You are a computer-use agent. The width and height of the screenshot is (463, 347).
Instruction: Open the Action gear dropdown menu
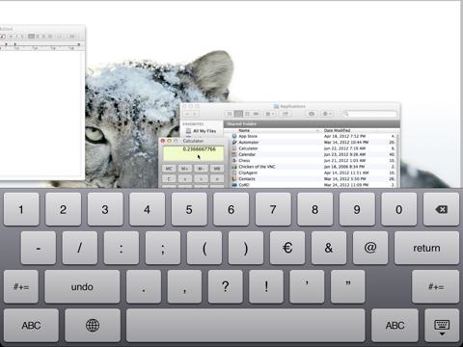coord(327,114)
